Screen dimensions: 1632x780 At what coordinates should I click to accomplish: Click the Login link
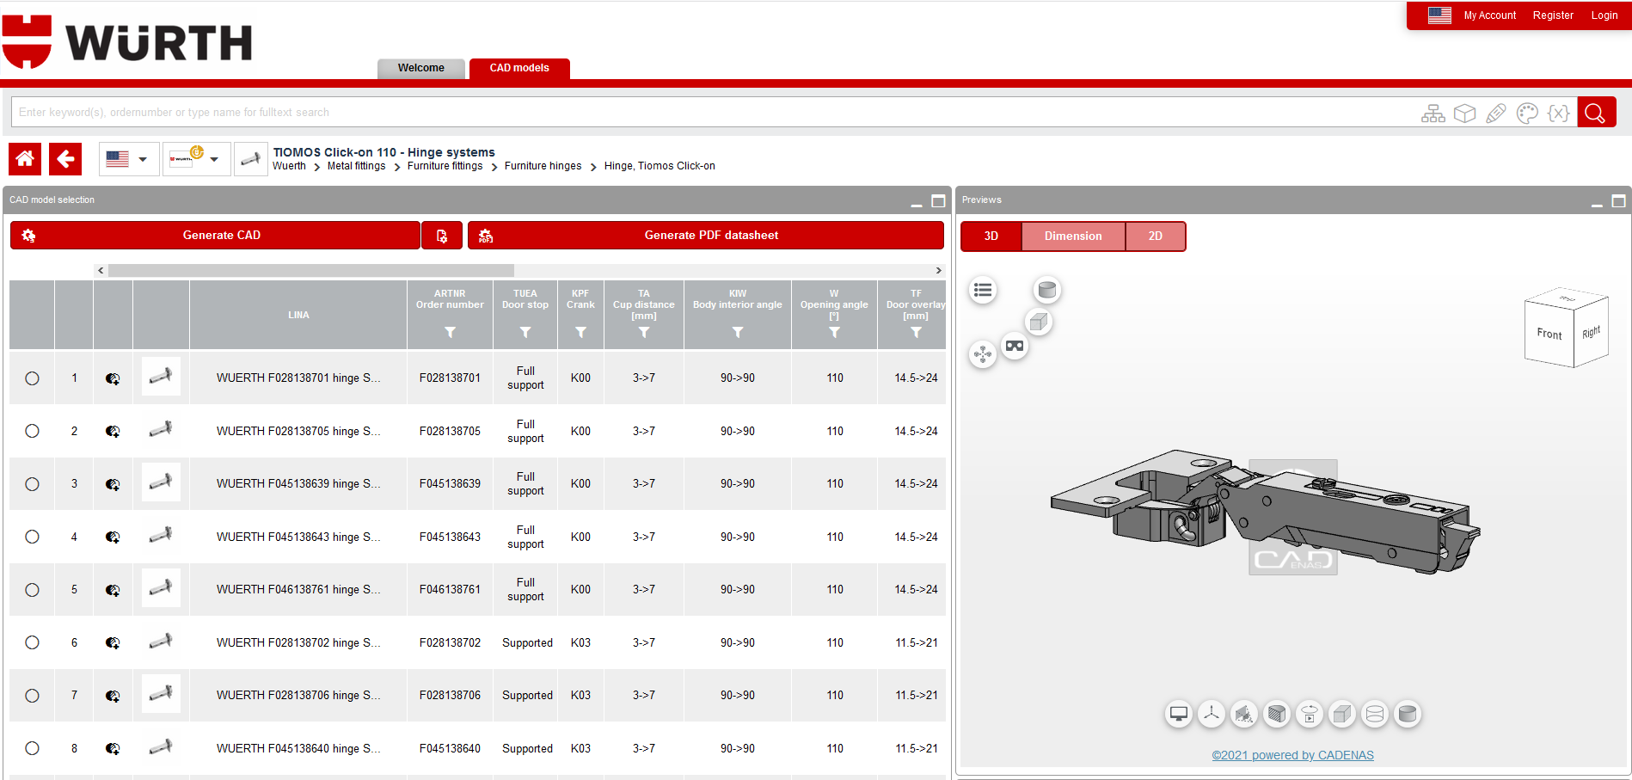(1604, 15)
